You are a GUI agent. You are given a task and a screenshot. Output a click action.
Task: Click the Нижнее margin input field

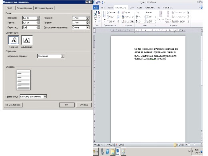click(79, 18)
